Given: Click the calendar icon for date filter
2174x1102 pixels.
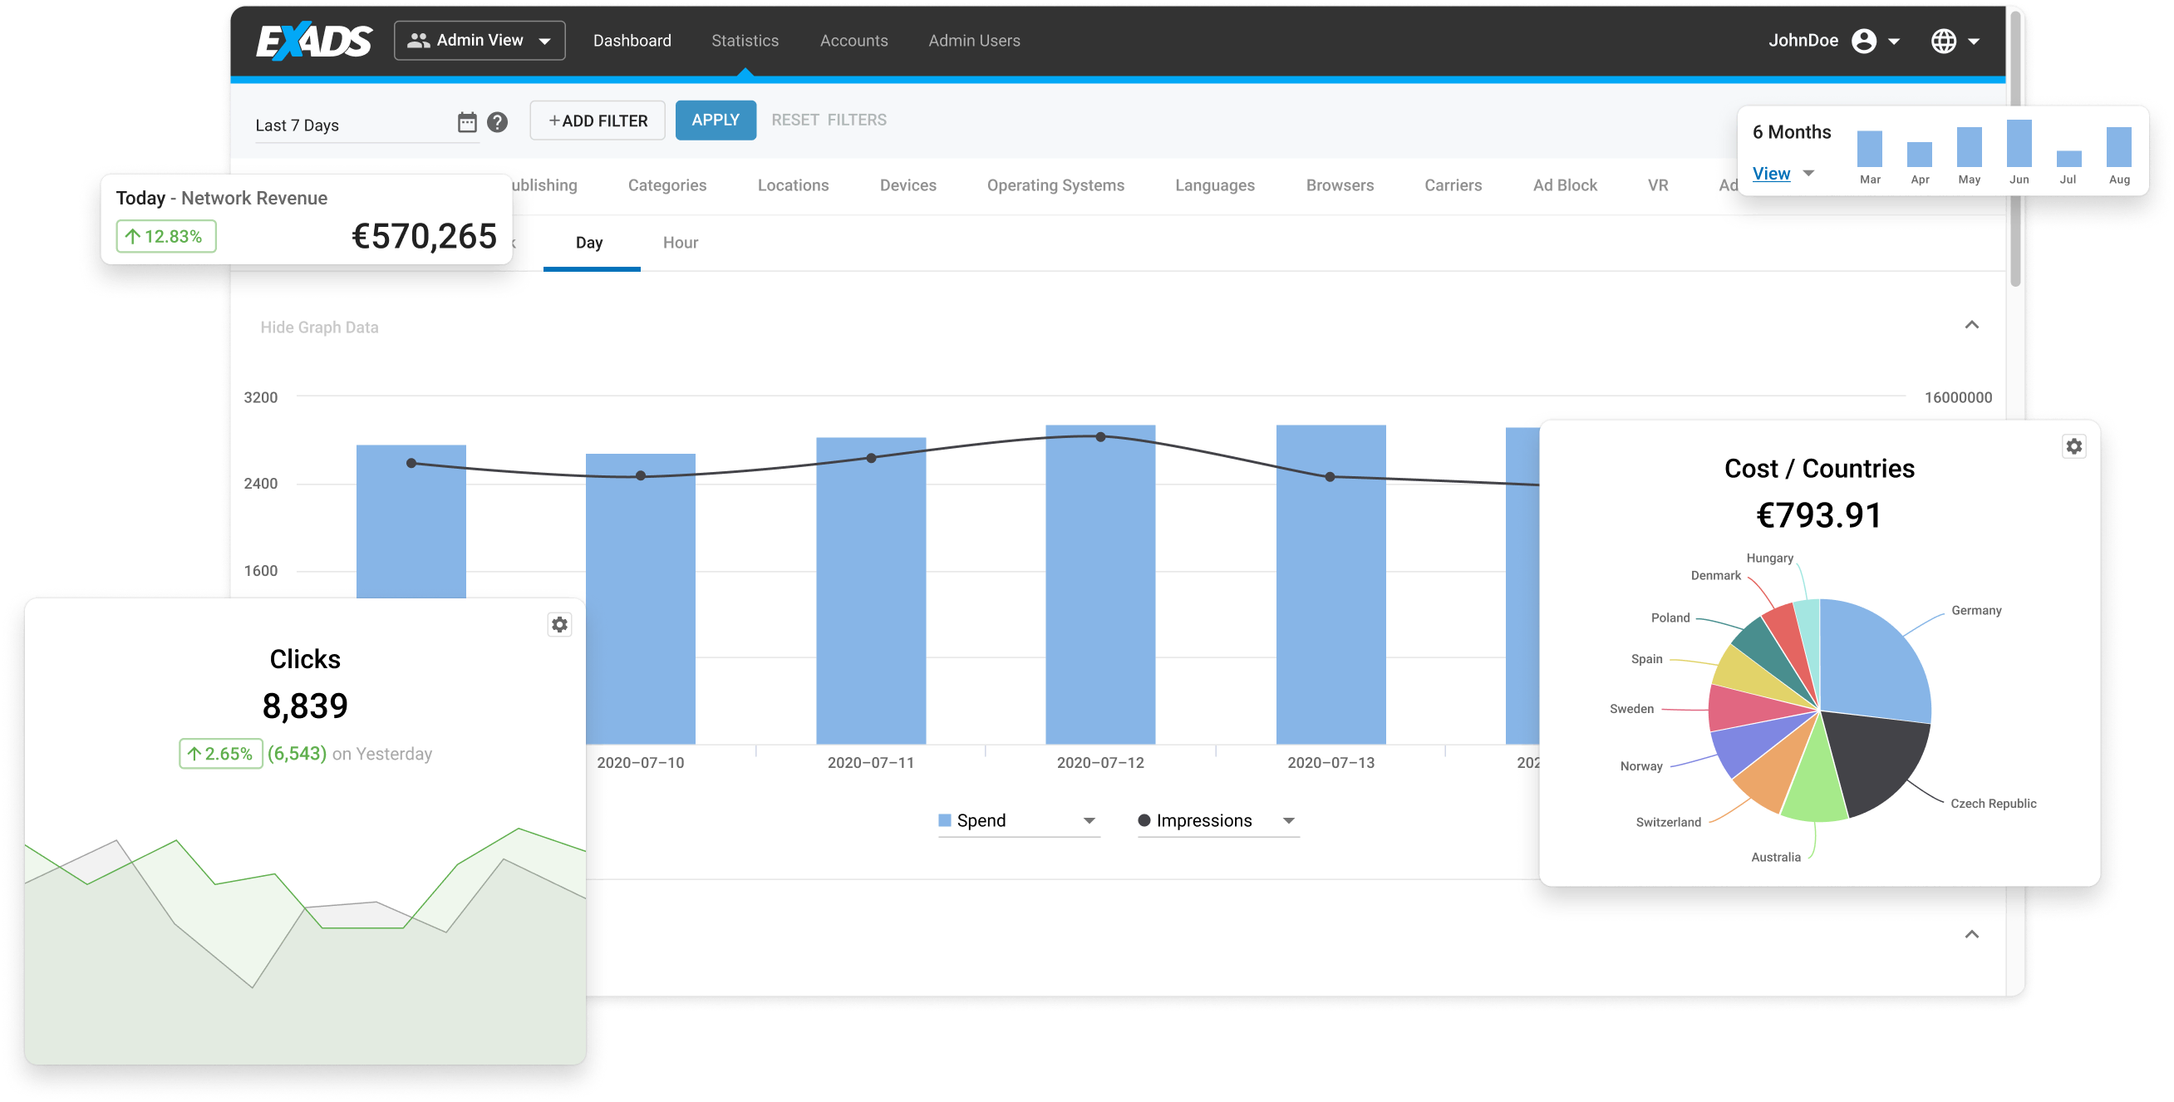Looking at the screenshot, I should pyautogui.click(x=468, y=124).
